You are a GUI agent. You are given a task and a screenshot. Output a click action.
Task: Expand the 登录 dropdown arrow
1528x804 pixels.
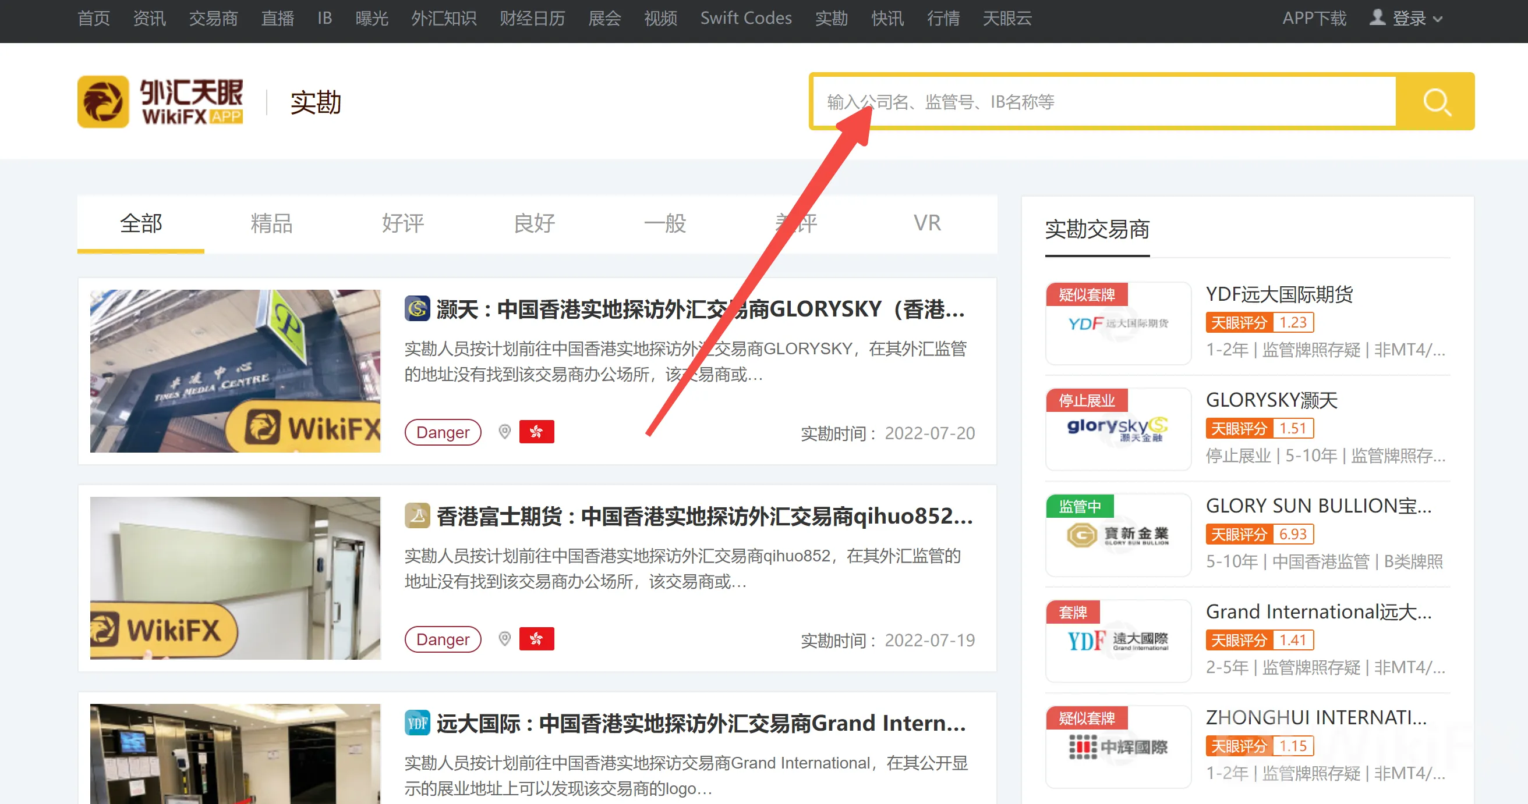[x=1438, y=19]
